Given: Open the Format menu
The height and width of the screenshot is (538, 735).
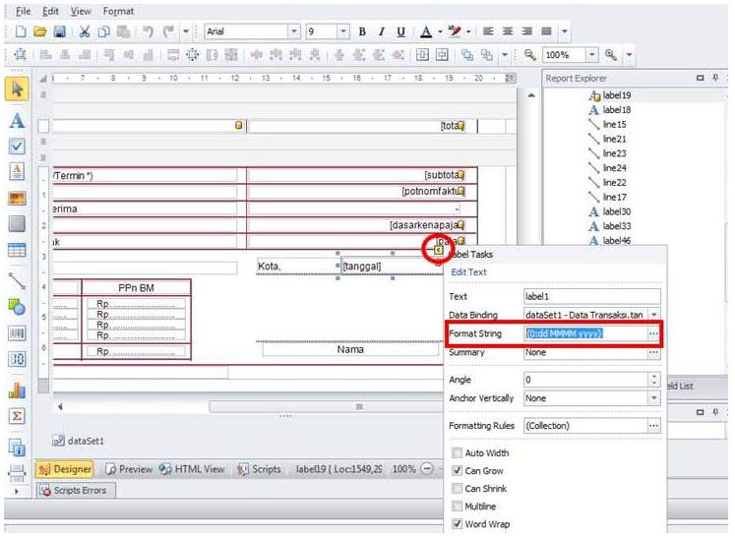Looking at the screenshot, I should 118,11.
